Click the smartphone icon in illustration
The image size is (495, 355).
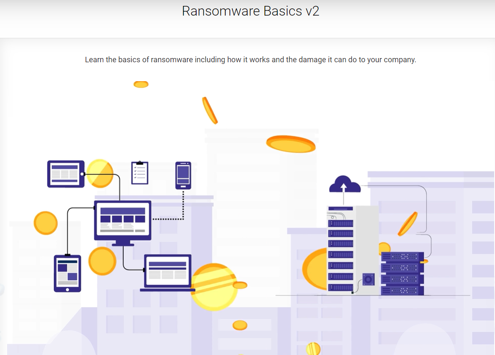[x=183, y=175]
